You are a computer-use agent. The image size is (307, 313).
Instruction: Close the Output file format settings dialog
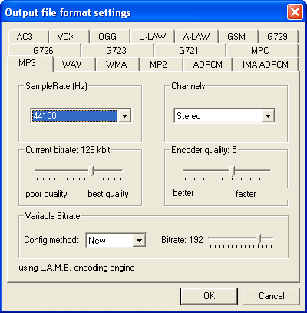[295, 12]
